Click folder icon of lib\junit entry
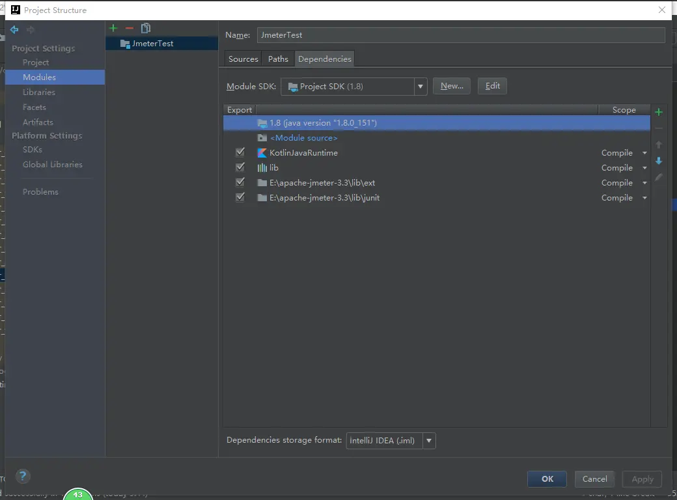The image size is (677, 500). pyautogui.click(x=262, y=198)
